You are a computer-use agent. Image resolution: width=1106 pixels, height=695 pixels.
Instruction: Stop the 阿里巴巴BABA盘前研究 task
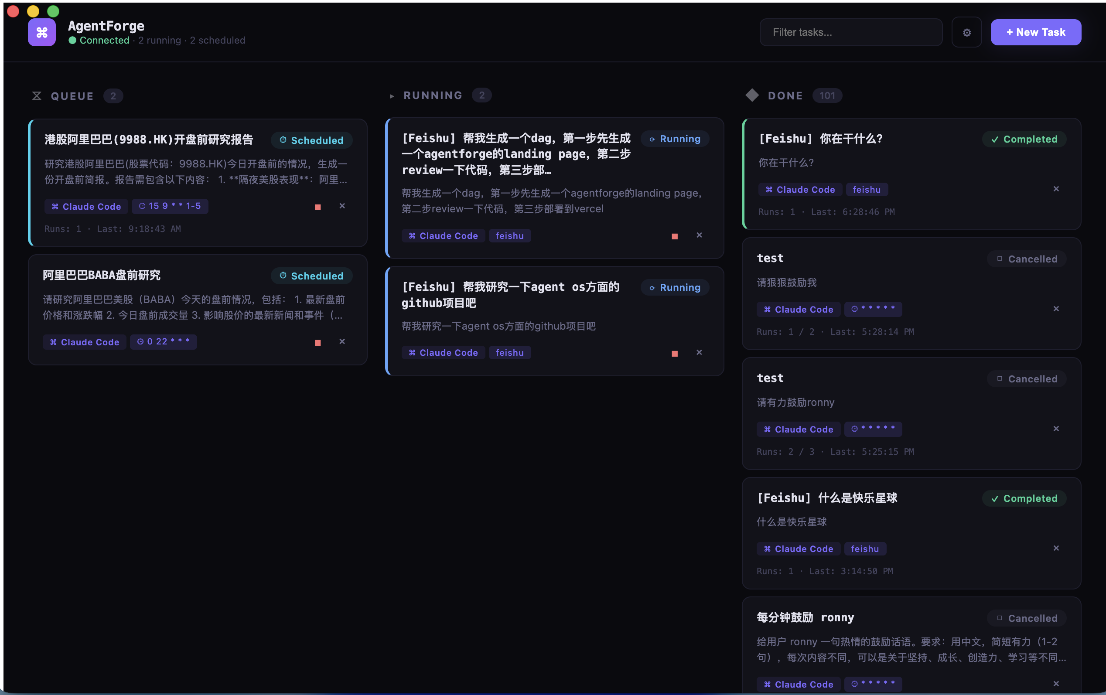tap(317, 342)
